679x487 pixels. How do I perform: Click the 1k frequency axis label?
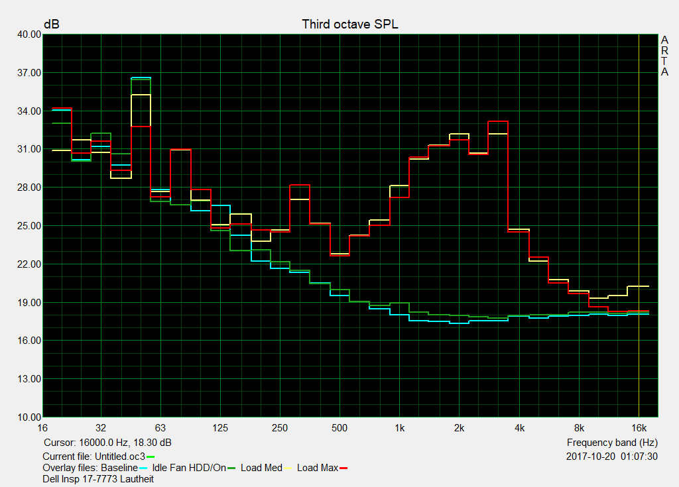click(x=400, y=428)
